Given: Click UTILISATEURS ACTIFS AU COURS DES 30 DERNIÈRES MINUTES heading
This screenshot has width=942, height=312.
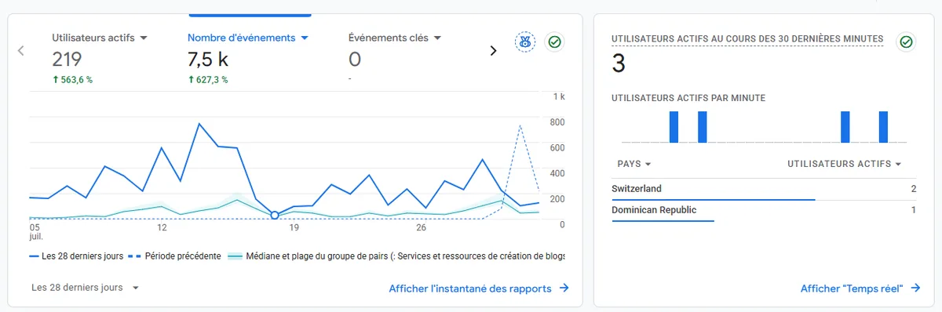Looking at the screenshot, I should click(x=747, y=38).
